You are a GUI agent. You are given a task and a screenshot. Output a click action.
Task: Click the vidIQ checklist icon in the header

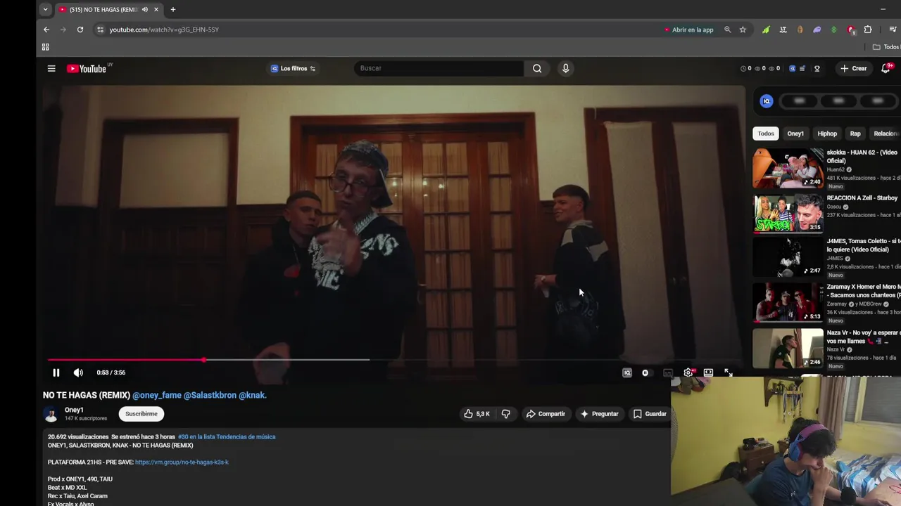(802, 68)
